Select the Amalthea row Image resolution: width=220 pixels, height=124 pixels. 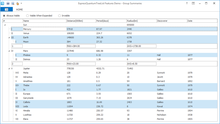click(x=116, y=81)
